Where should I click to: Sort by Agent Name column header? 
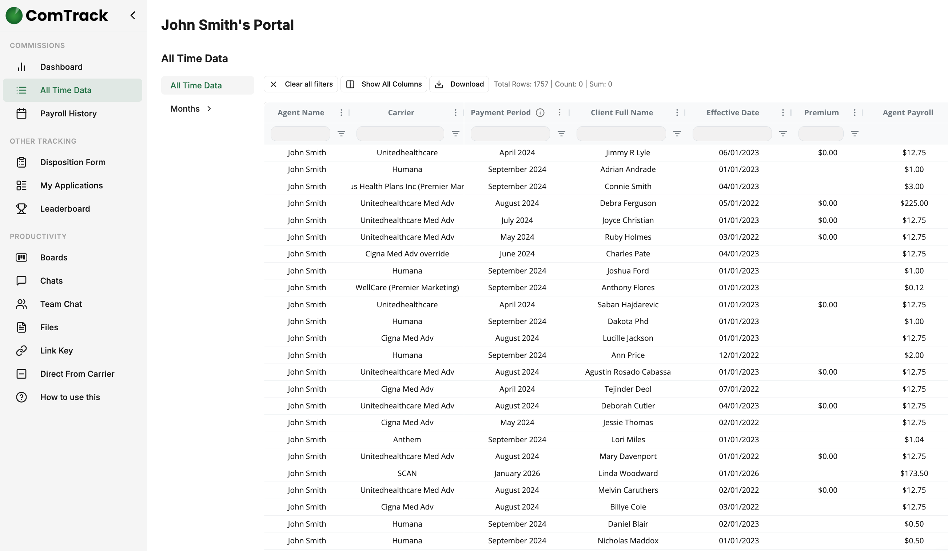click(x=301, y=113)
